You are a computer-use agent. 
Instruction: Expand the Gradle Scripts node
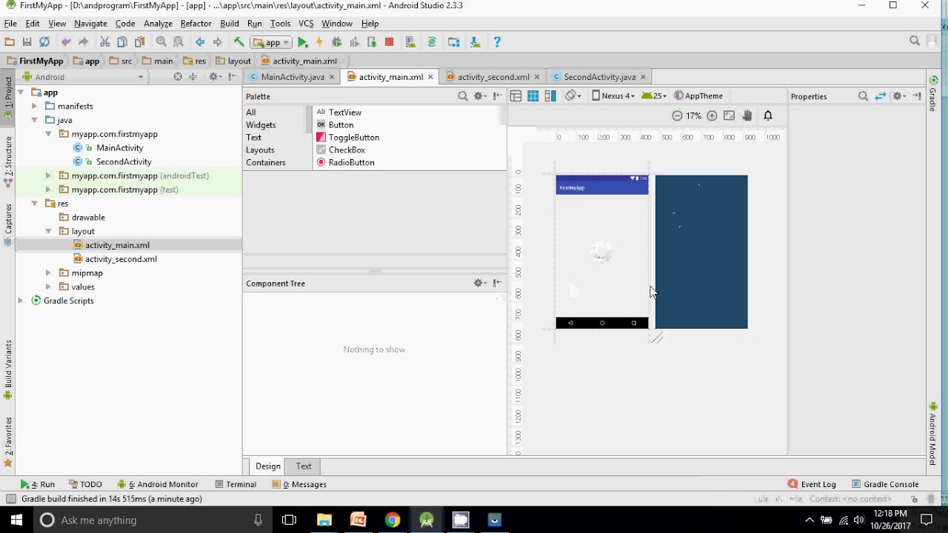click(21, 301)
